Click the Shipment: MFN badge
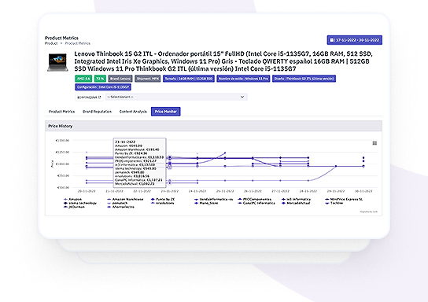This screenshot has height=302, width=428. coord(147,79)
